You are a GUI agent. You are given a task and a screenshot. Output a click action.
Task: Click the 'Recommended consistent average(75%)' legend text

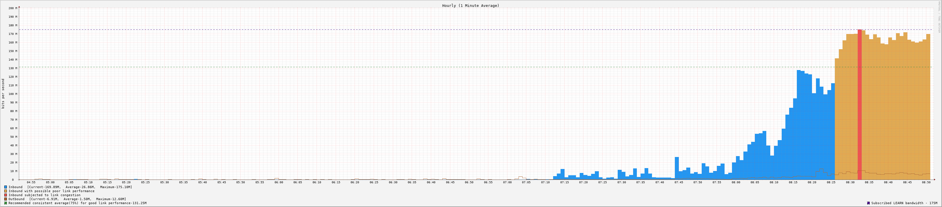pyautogui.click(x=77, y=203)
